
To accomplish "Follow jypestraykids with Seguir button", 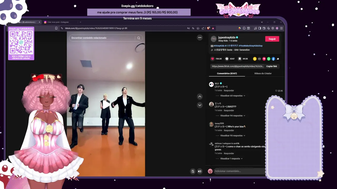I will (272, 39).
